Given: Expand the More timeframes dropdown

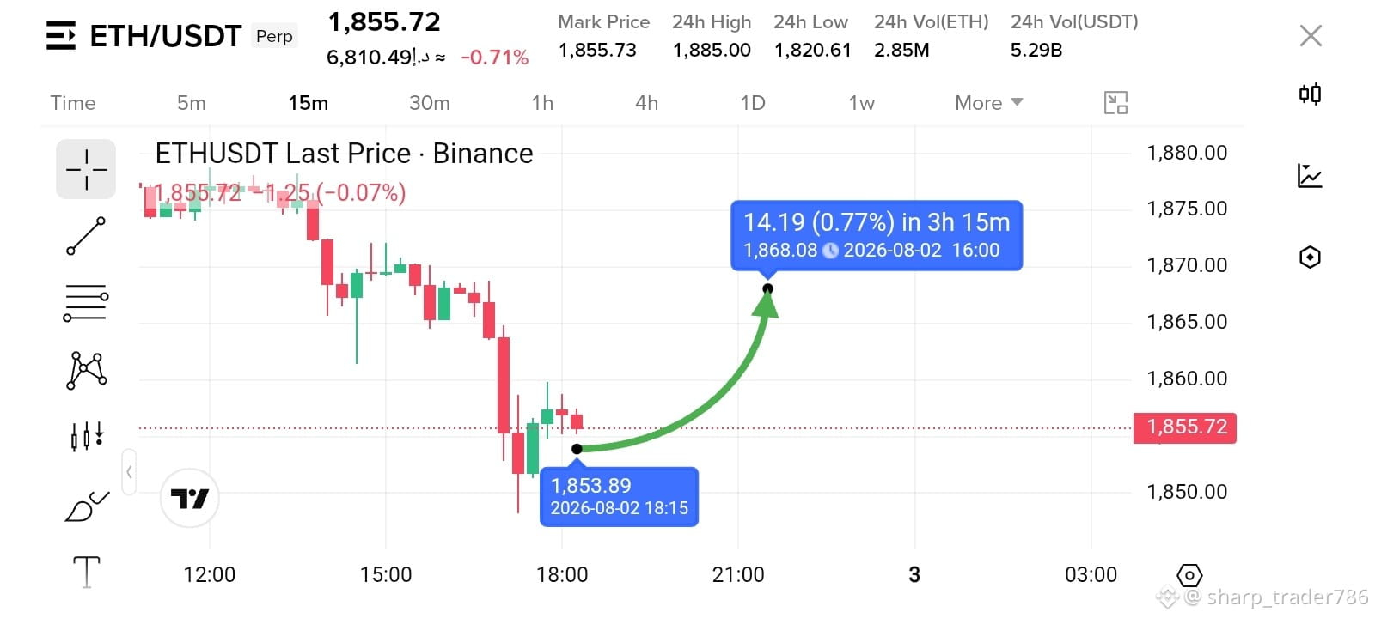Looking at the screenshot, I should (988, 103).
